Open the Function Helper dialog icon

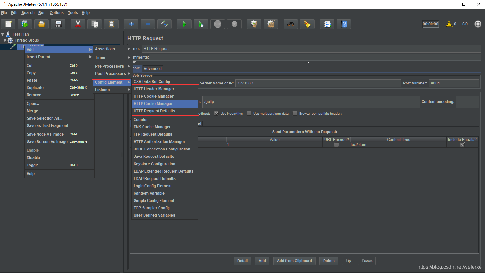pyautogui.click(x=327, y=24)
